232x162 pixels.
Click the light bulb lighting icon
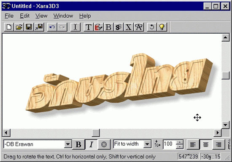coord(162,27)
